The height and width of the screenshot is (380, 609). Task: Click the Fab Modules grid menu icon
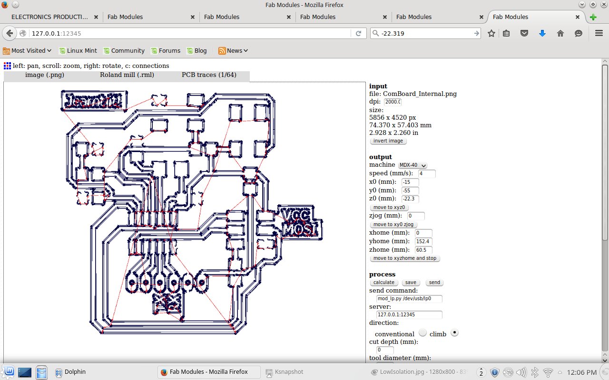(x=8, y=66)
